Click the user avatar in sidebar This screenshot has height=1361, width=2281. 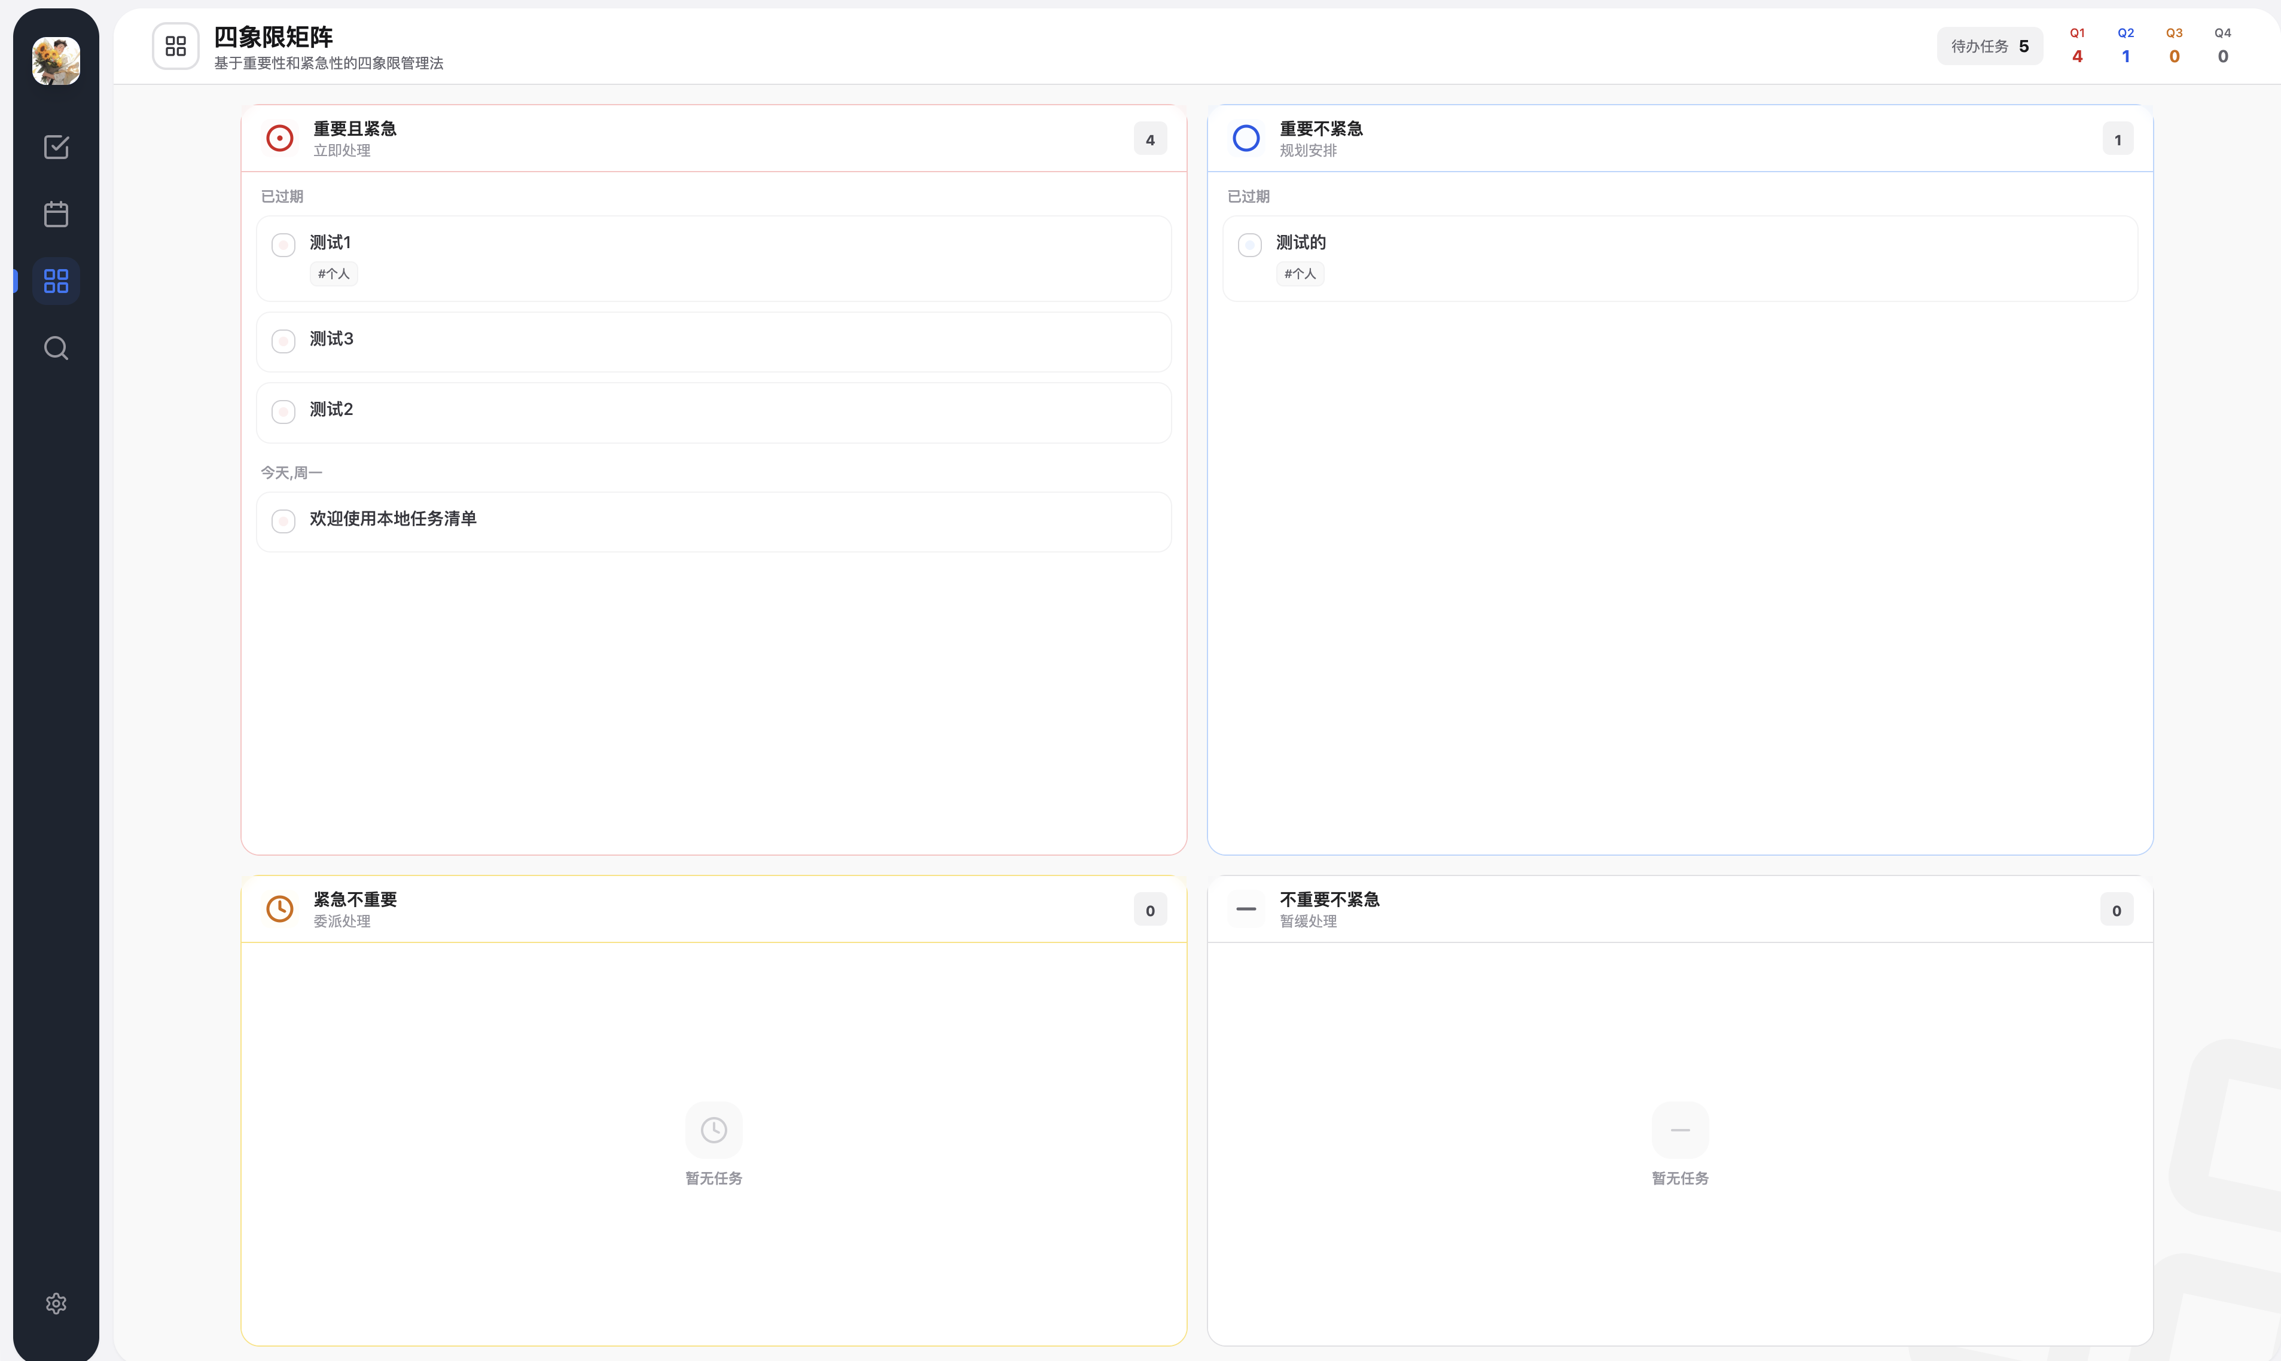tap(56, 62)
